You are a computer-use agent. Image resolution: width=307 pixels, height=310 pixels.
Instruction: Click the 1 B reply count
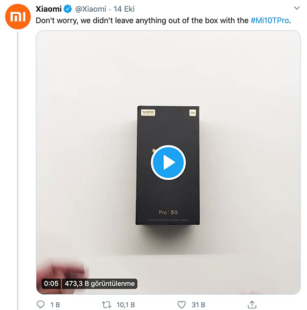click(55, 304)
